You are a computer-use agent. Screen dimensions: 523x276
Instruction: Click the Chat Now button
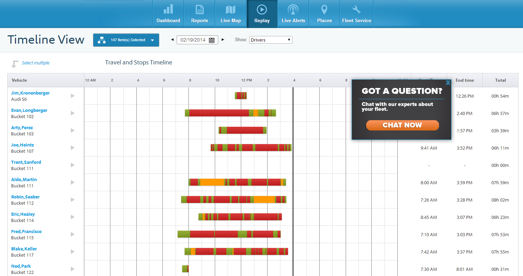402,125
